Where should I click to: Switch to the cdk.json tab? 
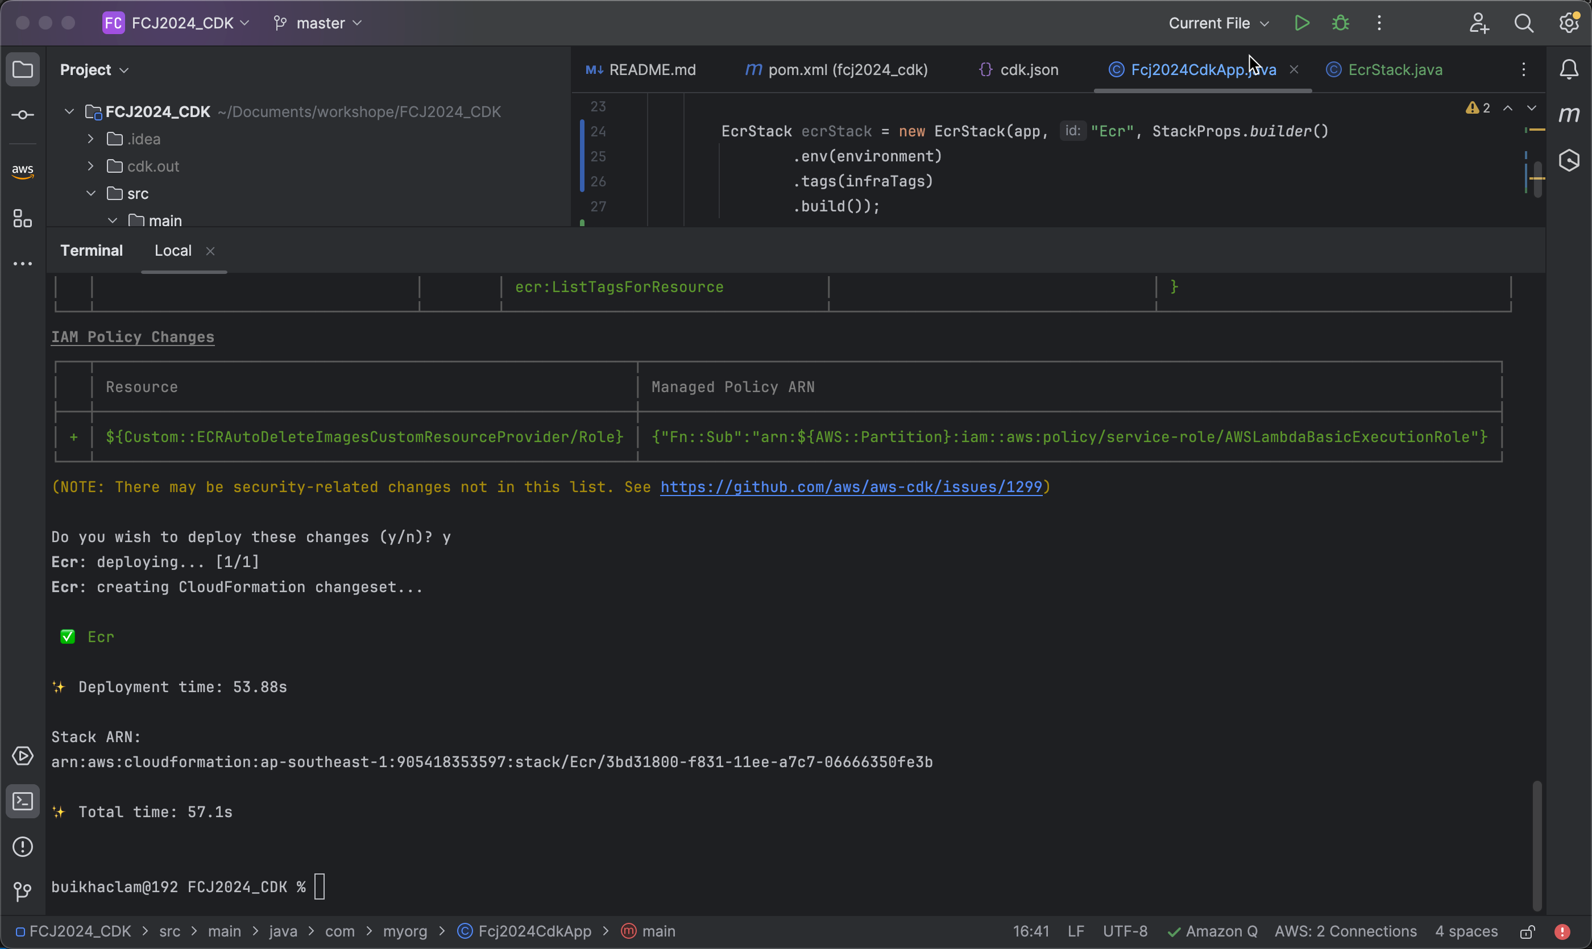pyautogui.click(x=1019, y=69)
